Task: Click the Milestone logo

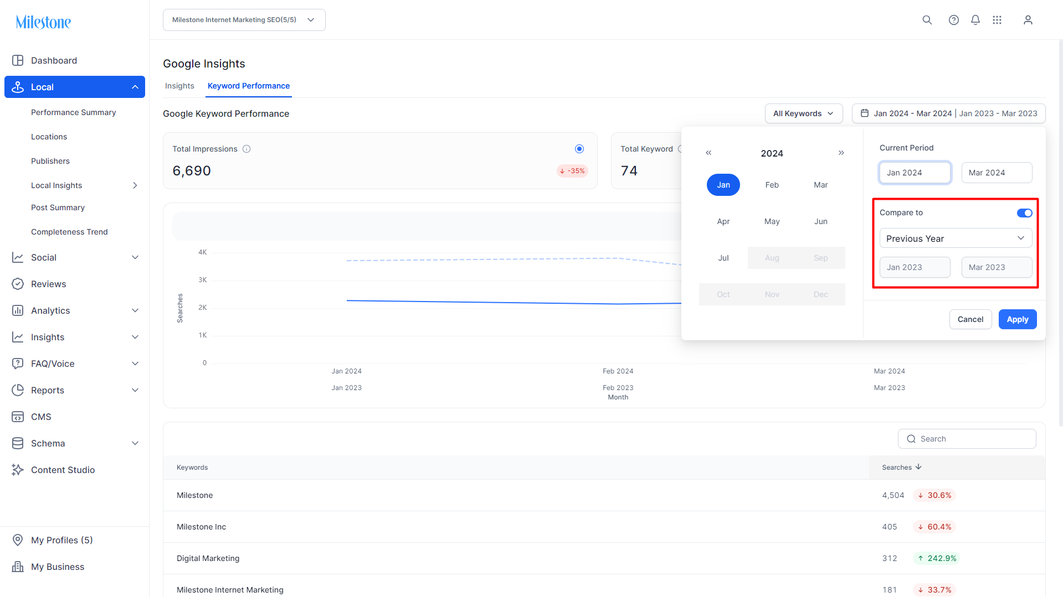Action: (43, 22)
